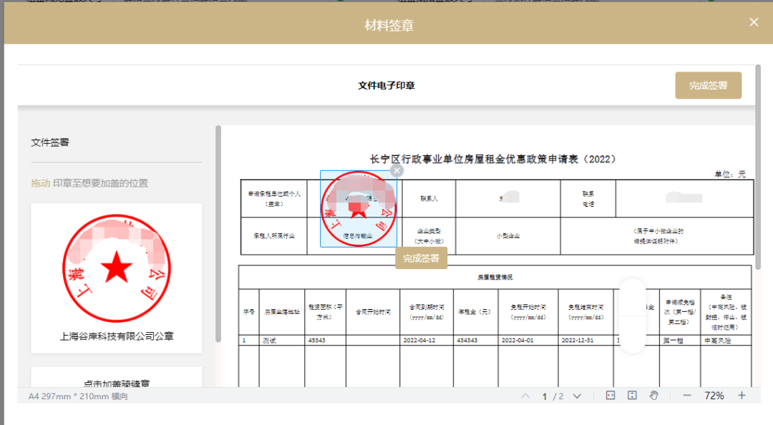Activate the hand pan tool
This screenshot has height=425, width=773.
653,396
